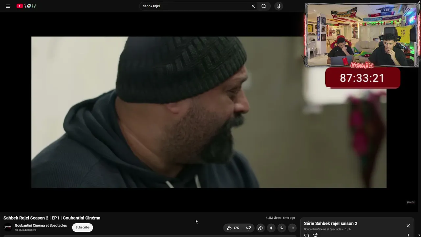
Task: Open the channel link in the playlist header
Action: pyautogui.click(x=323, y=229)
